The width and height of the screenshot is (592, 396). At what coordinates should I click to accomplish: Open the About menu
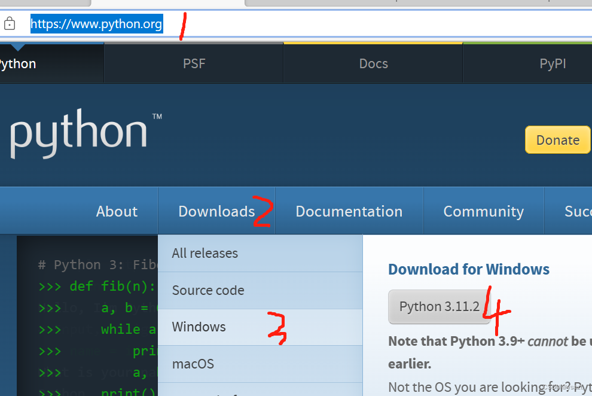click(117, 211)
